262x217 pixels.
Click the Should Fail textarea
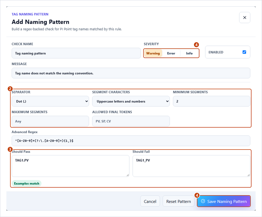tap(191, 166)
